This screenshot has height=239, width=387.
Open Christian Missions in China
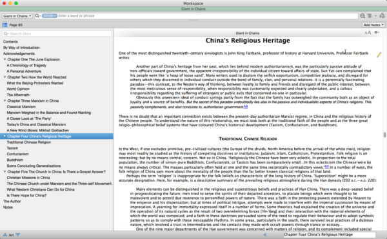[28, 178]
